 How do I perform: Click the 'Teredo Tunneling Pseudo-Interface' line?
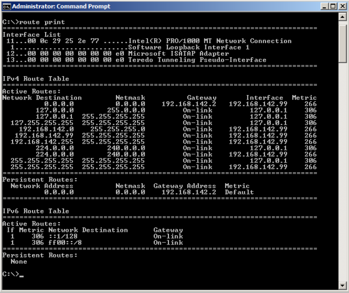136,60
